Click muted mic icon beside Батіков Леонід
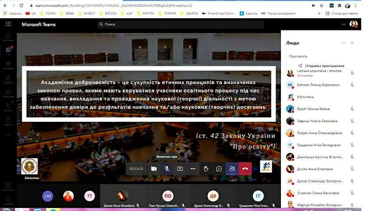Screen dimensions: 368x211 pos(352,85)
